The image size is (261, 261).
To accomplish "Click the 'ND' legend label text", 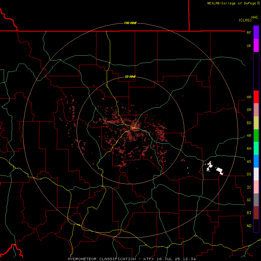I will tap(249, 226).
